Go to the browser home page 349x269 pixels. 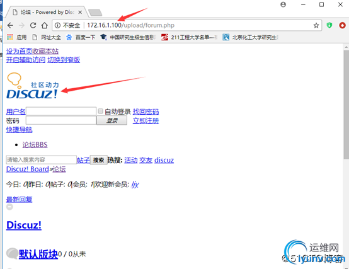pyautogui.click(x=45, y=25)
